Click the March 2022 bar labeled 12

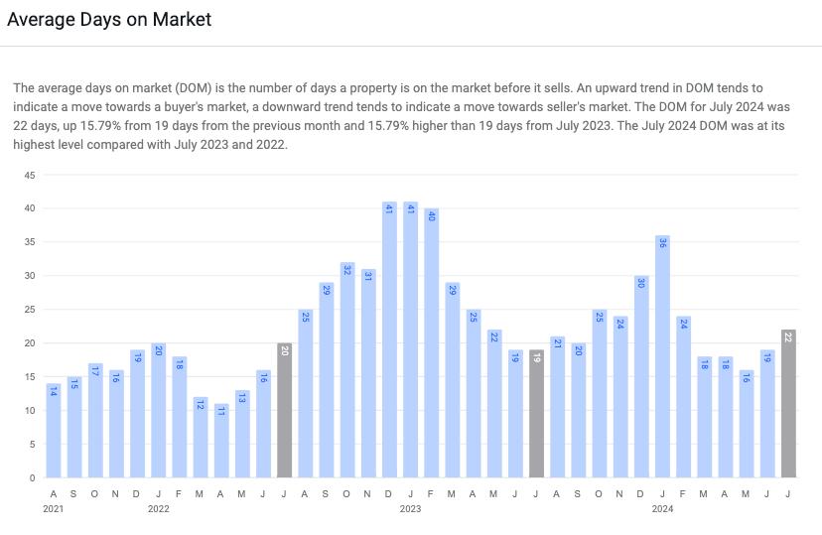[x=201, y=437]
